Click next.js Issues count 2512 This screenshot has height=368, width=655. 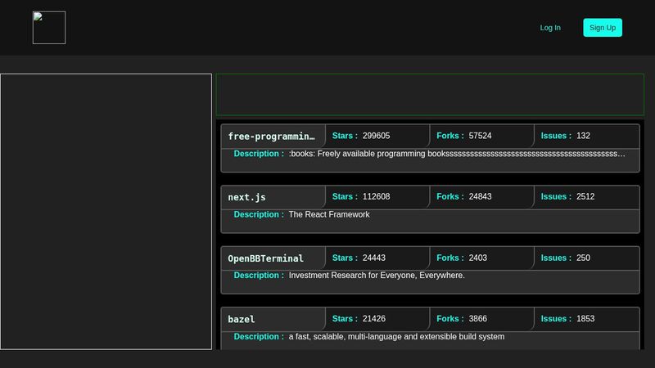(x=585, y=196)
